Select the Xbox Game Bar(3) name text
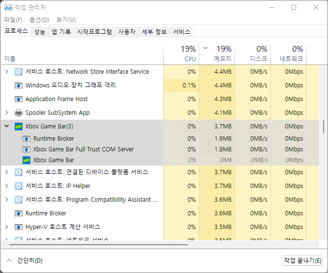The height and width of the screenshot is (273, 328). 49,126
